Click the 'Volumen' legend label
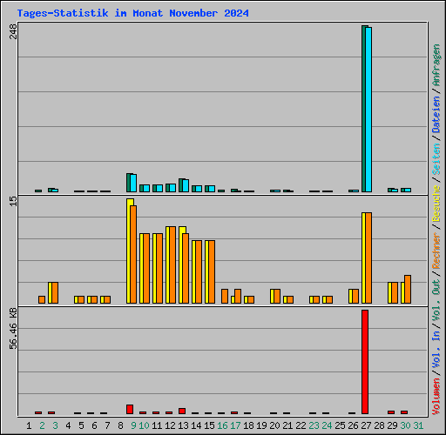The height and width of the screenshot is (435, 446). pyautogui.click(x=436, y=397)
